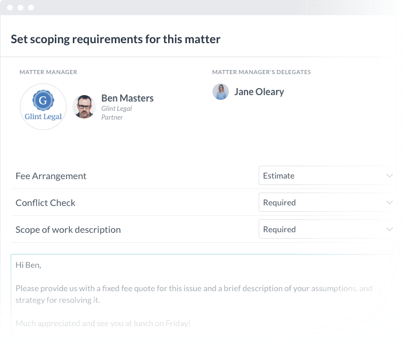Open the Fee Arrangement dropdown
Screen dimensions: 411x346
click(x=326, y=176)
